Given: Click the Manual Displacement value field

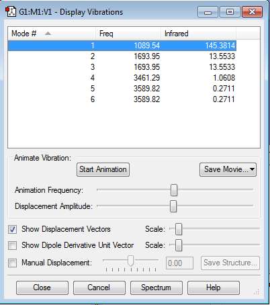Looking at the screenshot, I should point(179,263).
